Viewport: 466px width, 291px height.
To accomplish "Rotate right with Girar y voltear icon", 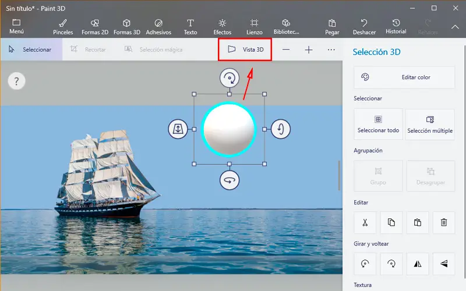I will click(391, 264).
